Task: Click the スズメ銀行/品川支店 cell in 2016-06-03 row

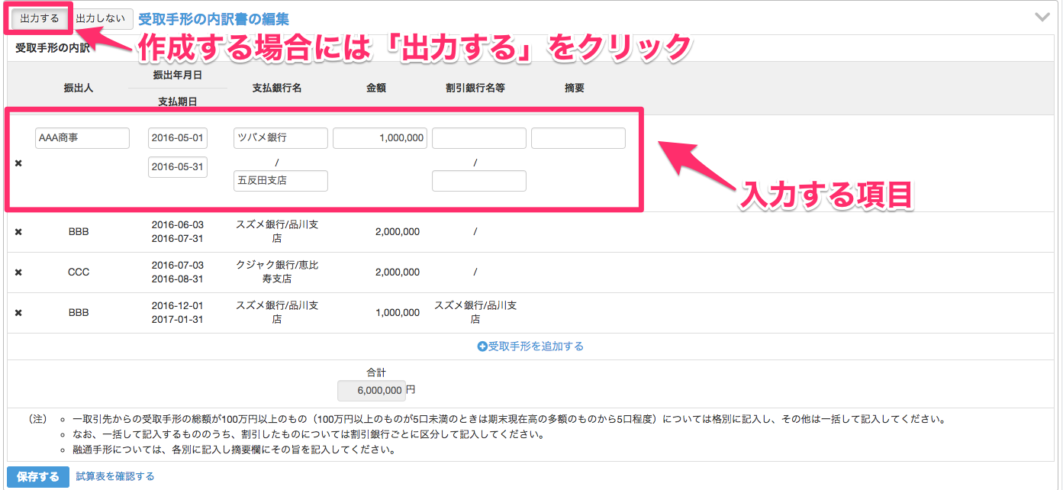Action: pyautogui.click(x=277, y=232)
